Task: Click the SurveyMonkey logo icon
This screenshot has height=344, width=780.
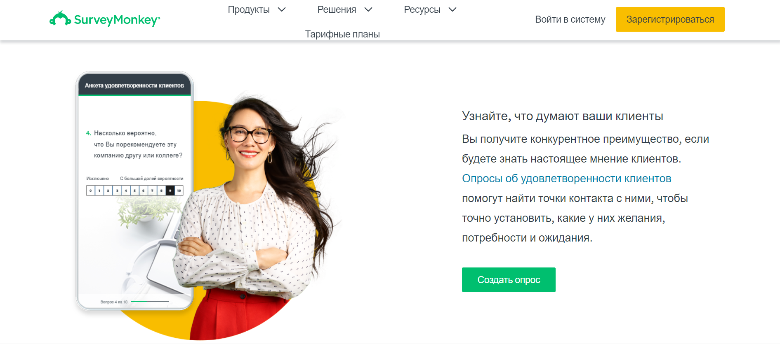Action: click(x=60, y=19)
